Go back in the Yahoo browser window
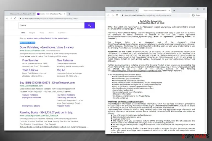Screen dimensions: 212x141 (7, 18)
